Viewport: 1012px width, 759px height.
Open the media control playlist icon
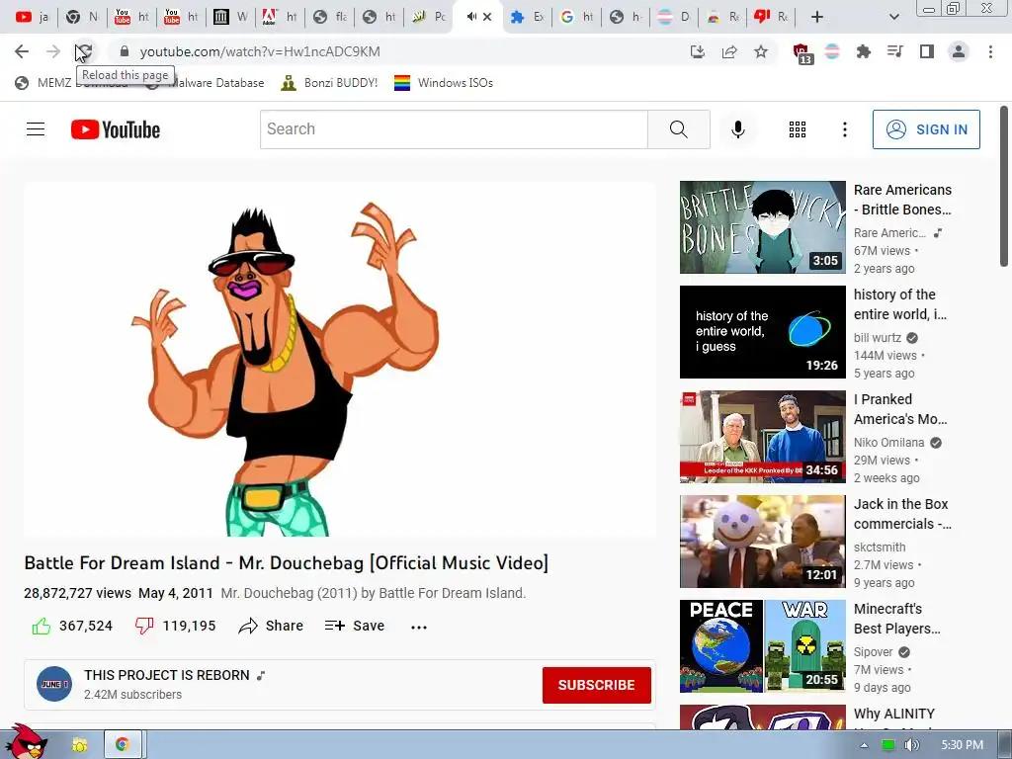tap(895, 51)
